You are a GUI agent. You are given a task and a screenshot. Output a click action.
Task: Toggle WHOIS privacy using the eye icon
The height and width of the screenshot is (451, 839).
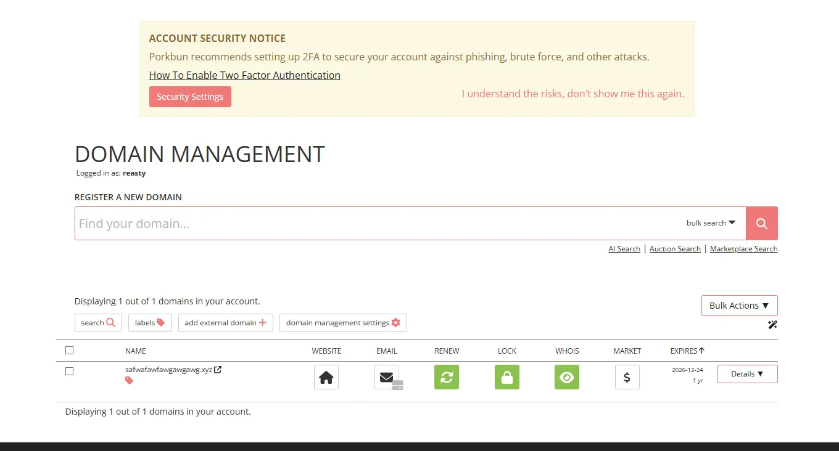pos(566,377)
